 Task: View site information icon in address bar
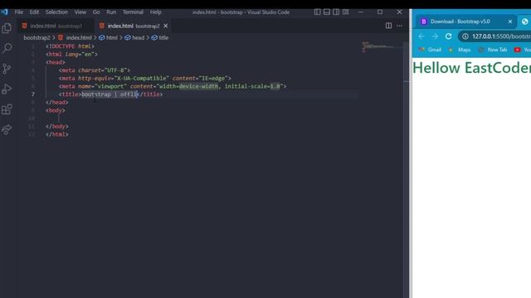pyautogui.click(x=465, y=36)
